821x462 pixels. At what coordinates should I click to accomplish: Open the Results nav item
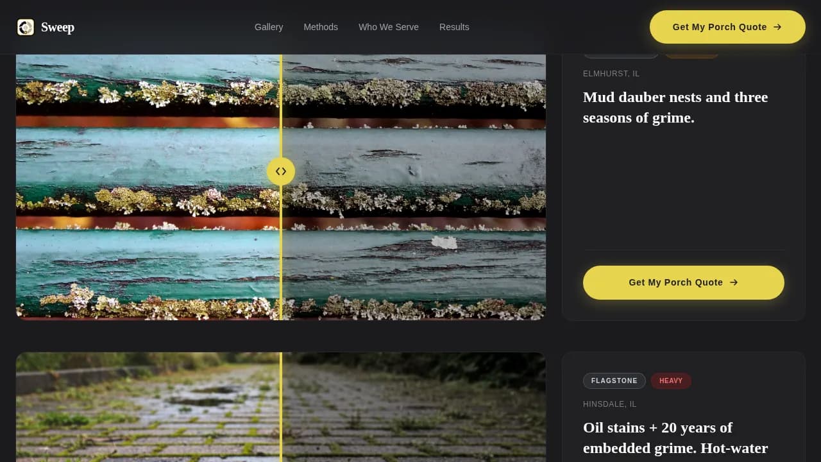[x=454, y=27]
